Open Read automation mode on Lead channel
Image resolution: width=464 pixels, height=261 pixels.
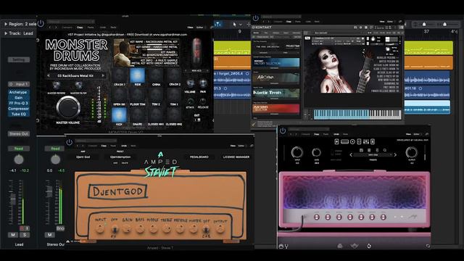tap(19, 149)
